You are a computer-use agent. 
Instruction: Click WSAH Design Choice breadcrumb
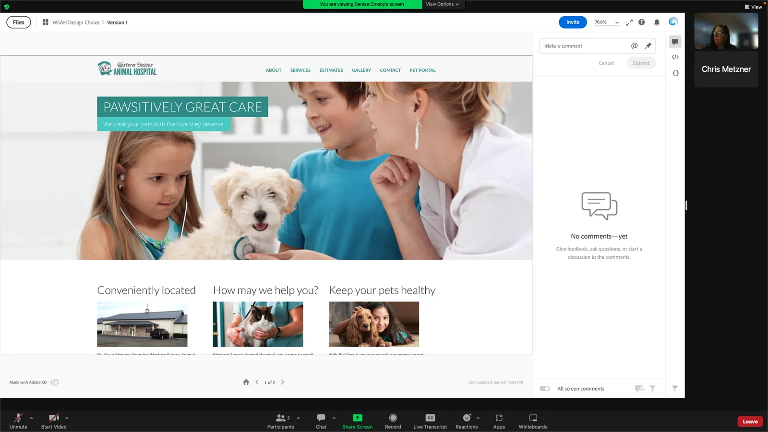coord(76,23)
